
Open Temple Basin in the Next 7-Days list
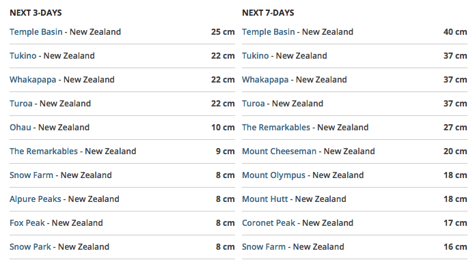tap(268, 32)
